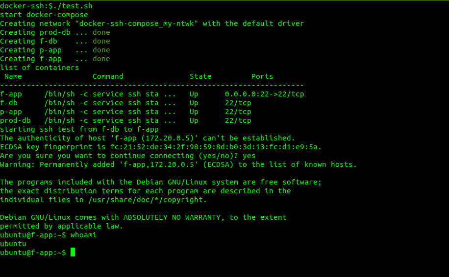449x277 pixels.
Task: Click the 'ubuntu' output of whoami
Action: click(13, 244)
